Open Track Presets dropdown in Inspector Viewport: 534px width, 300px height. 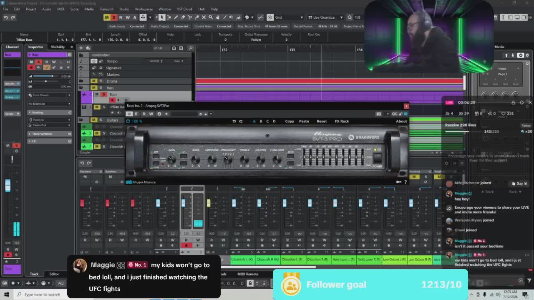[x=49, y=95]
